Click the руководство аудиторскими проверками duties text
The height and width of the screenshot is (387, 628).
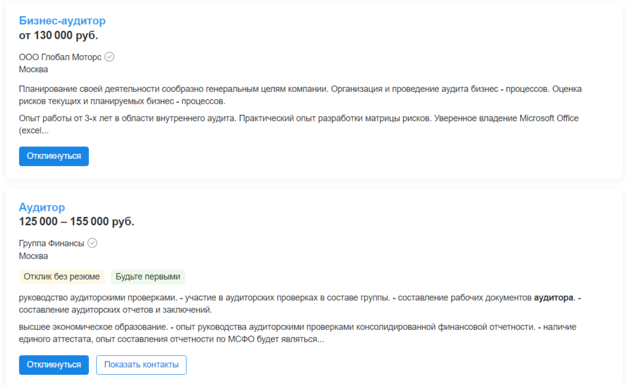pyautogui.click(x=299, y=304)
